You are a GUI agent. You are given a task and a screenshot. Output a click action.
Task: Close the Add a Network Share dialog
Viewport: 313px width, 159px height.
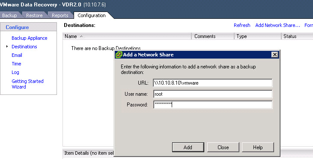(x=274, y=54)
